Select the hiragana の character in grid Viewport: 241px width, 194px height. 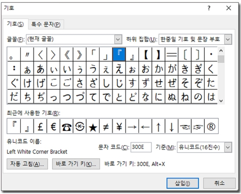click(198, 97)
